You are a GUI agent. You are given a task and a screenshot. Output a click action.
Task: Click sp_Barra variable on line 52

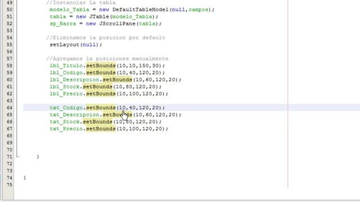point(62,24)
